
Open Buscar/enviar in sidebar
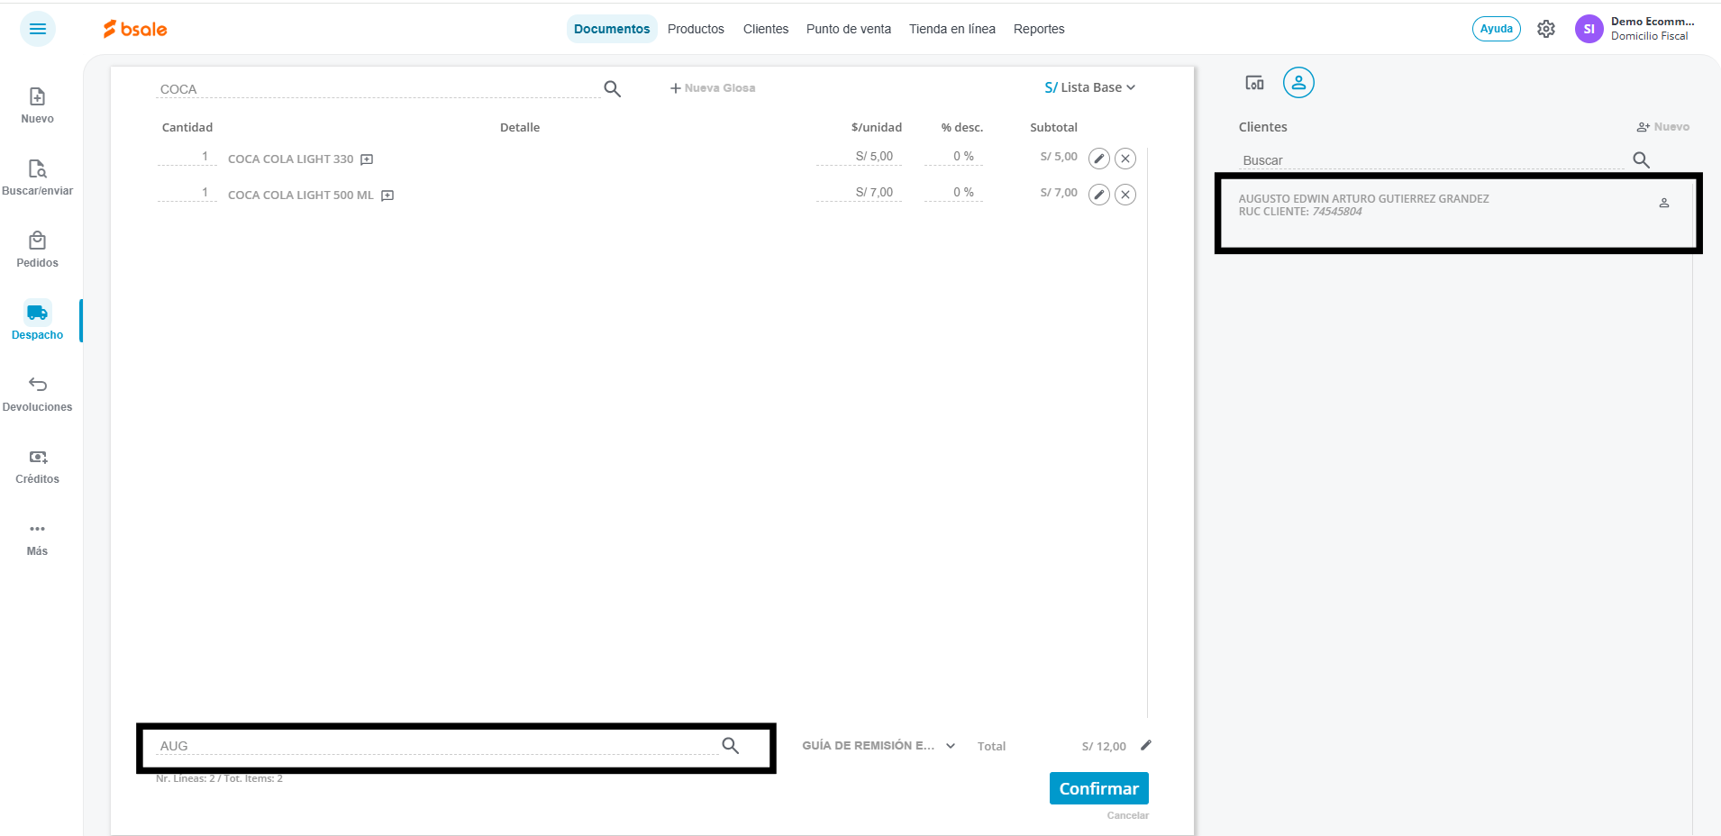(38, 177)
